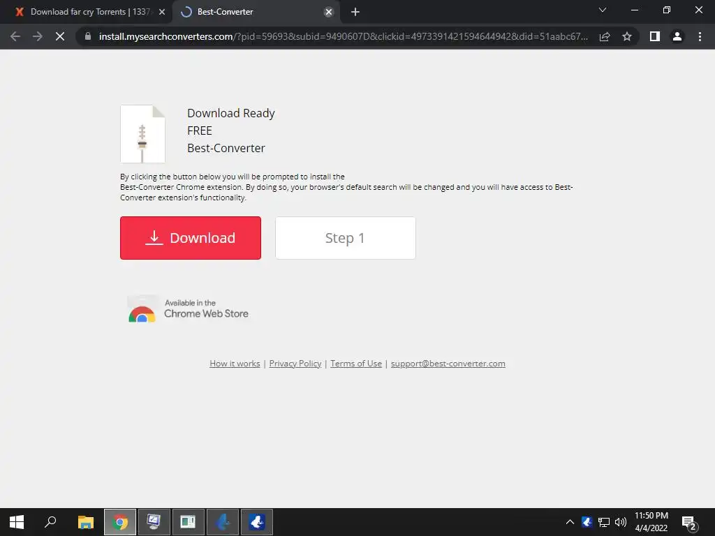The image size is (715, 536).
Task: Click the red Download button
Action: point(191,238)
